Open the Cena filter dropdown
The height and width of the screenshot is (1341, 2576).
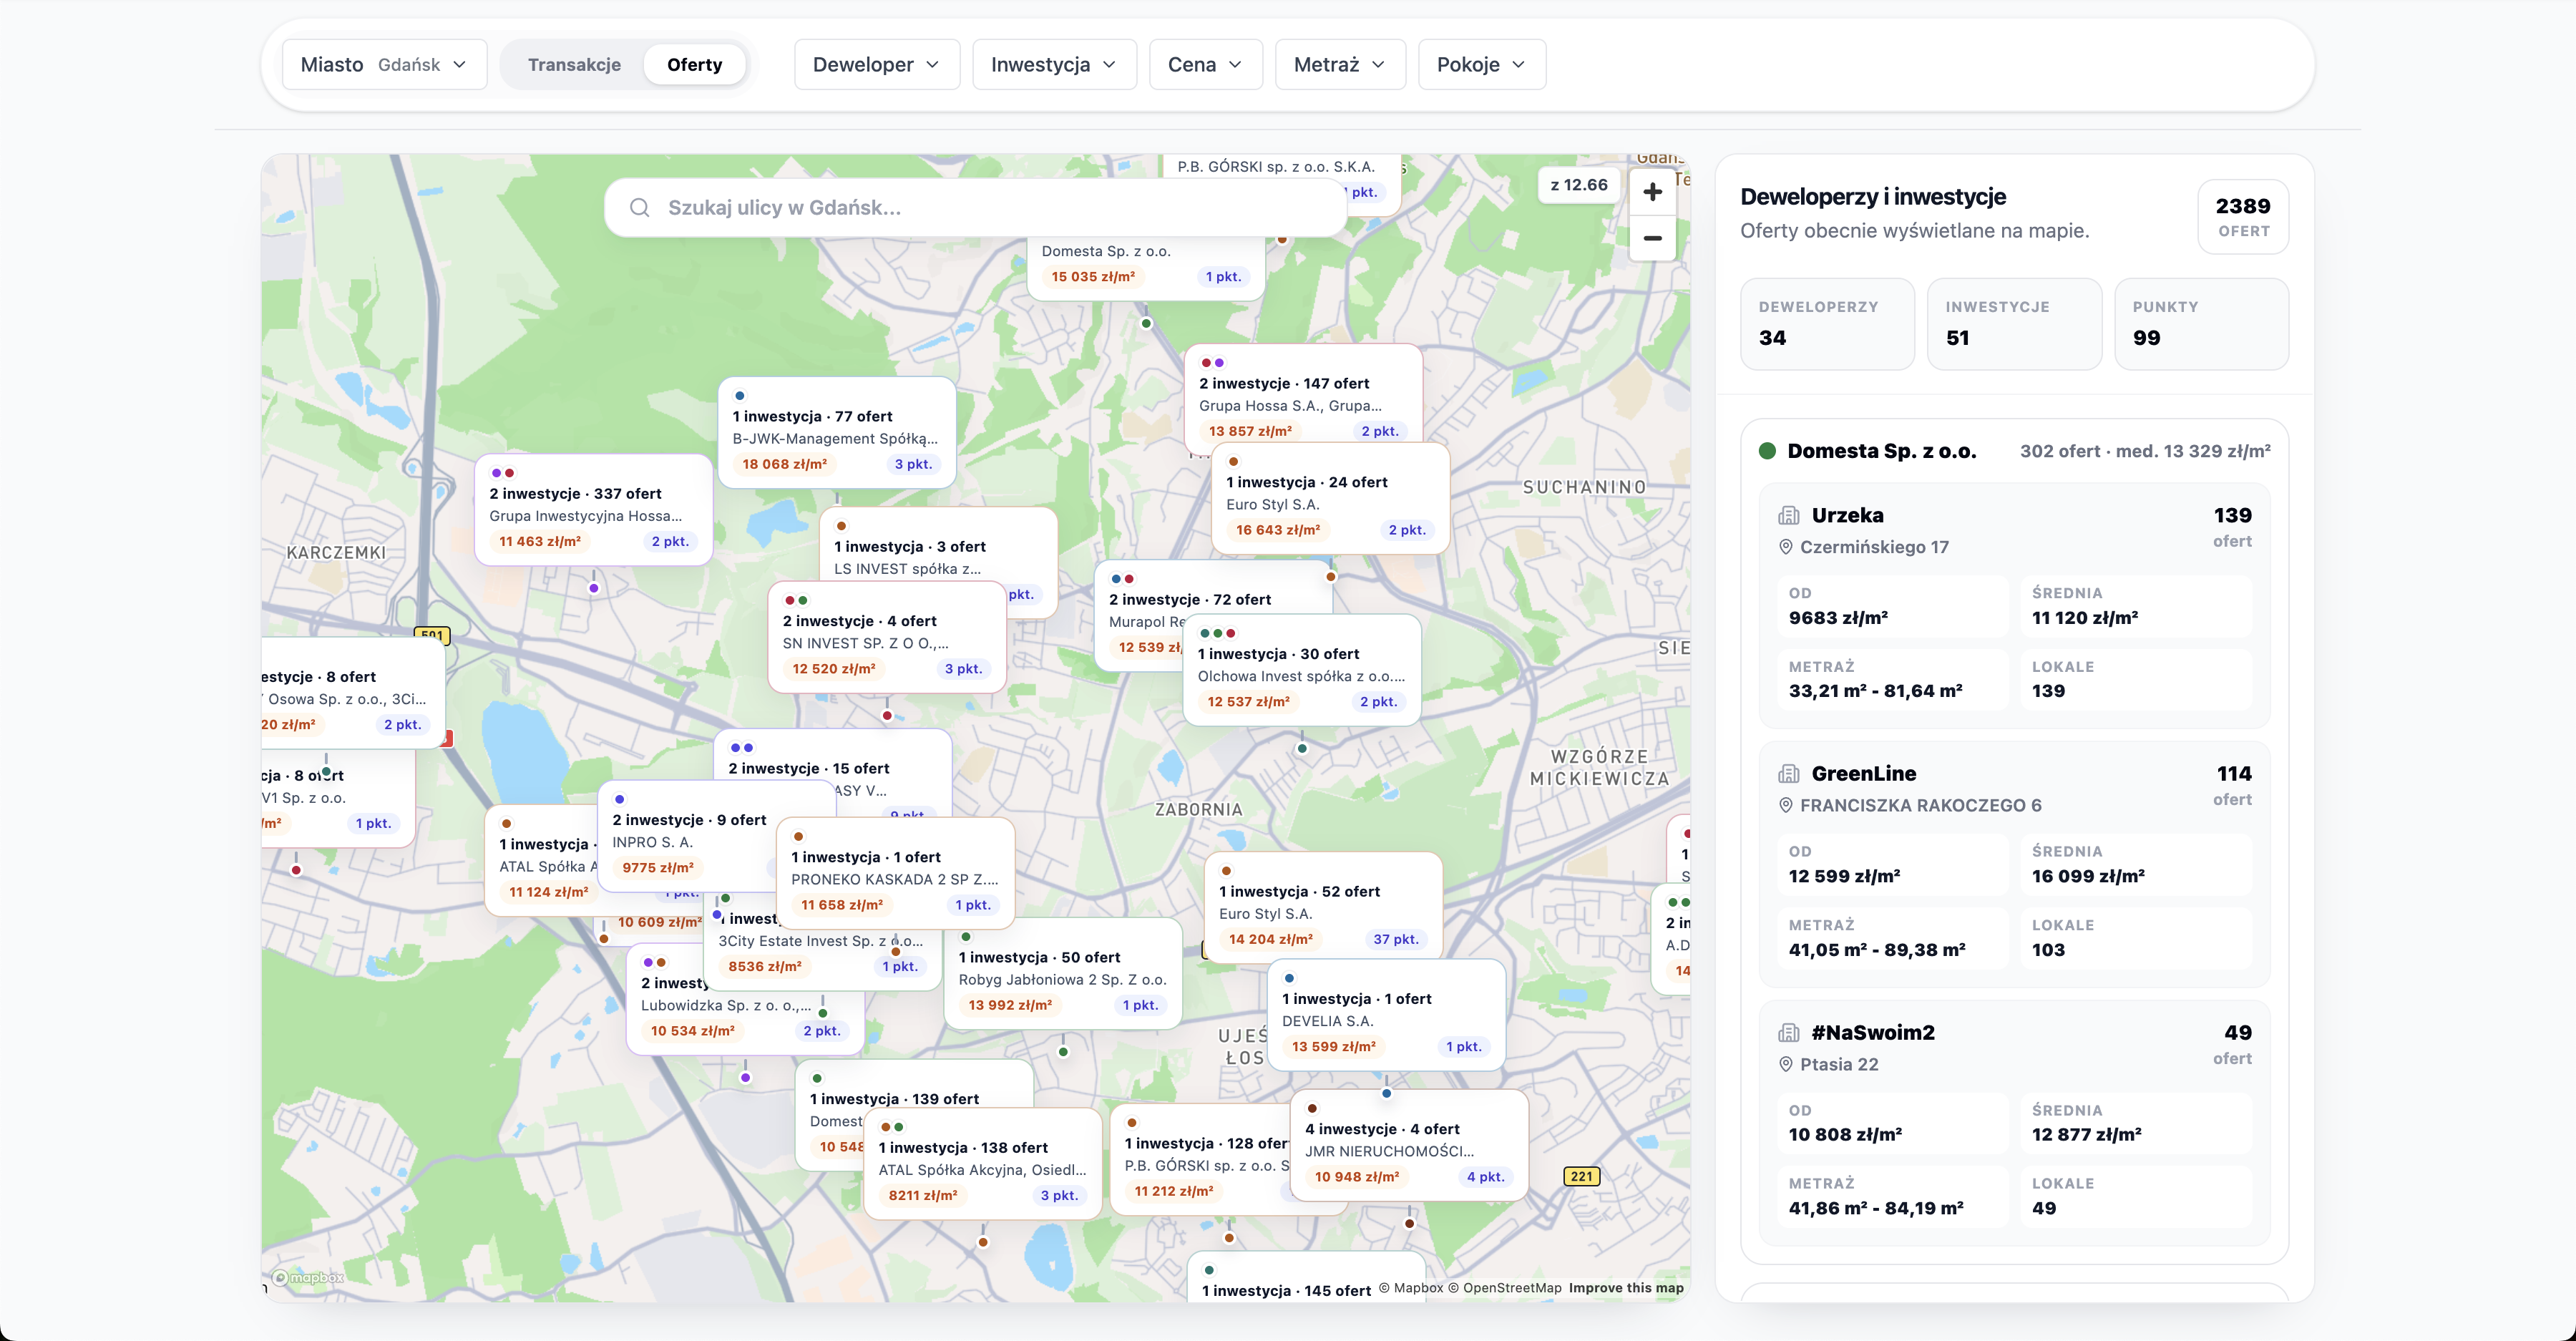click(1206, 64)
